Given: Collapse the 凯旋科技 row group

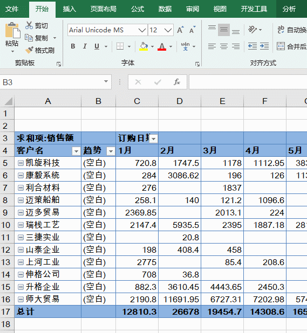Looking at the screenshot, I should [x=21, y=163].
